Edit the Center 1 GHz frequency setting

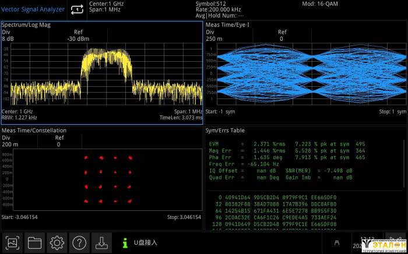click(x=107, y=3)
